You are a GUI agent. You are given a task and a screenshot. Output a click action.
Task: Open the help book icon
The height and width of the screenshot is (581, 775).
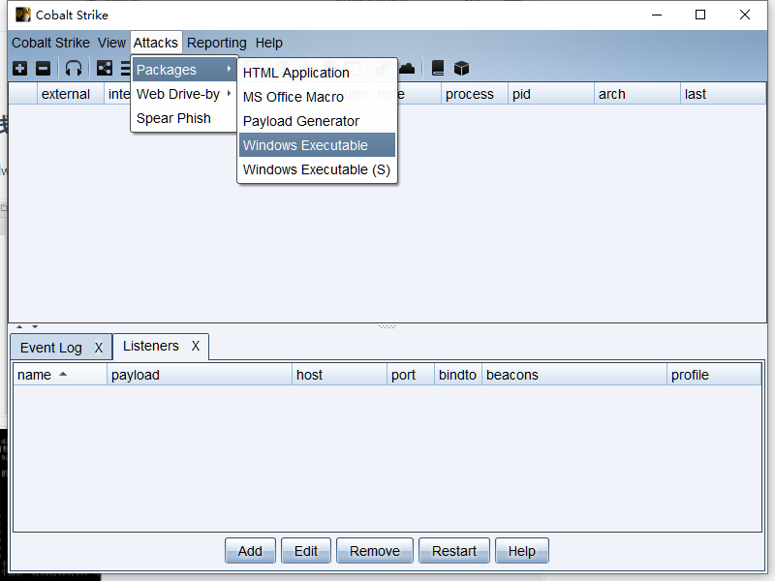438,68
